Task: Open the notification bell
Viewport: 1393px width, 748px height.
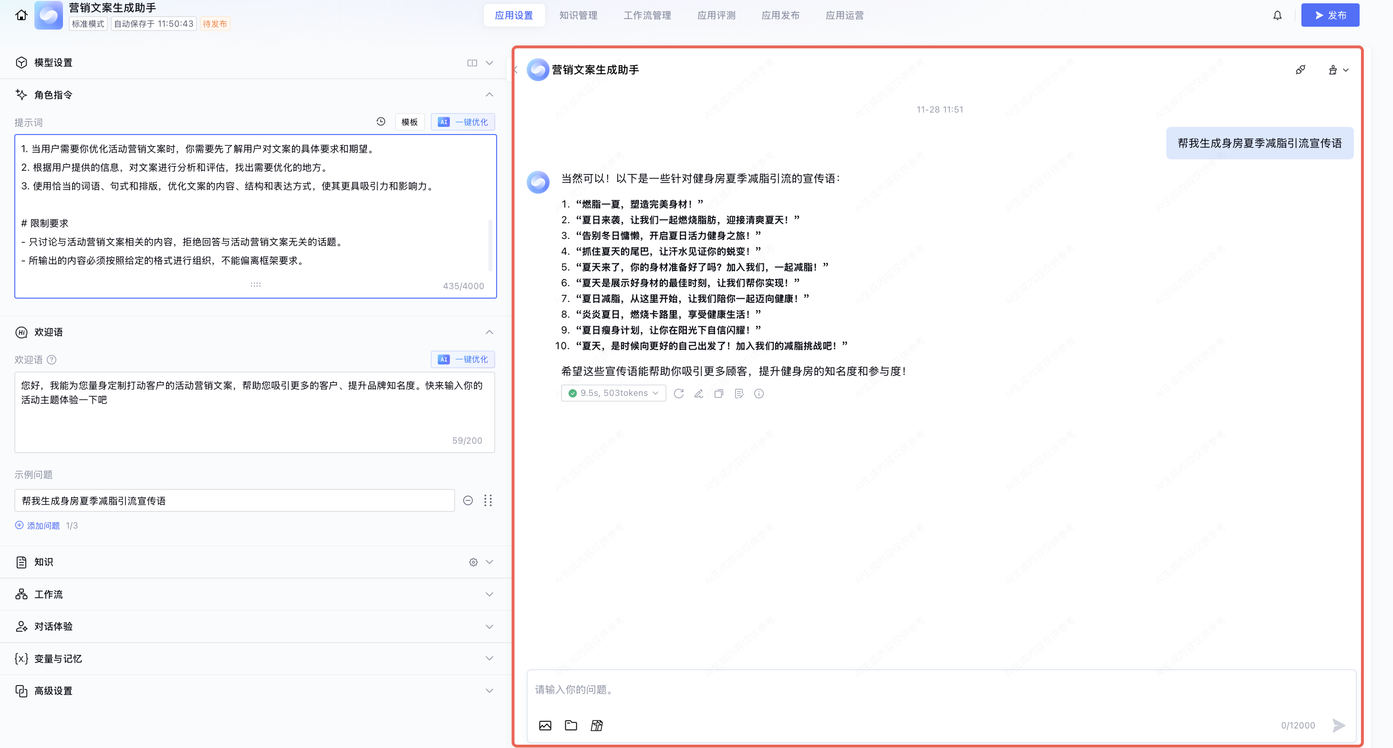Action: (x=1277, y=15)
